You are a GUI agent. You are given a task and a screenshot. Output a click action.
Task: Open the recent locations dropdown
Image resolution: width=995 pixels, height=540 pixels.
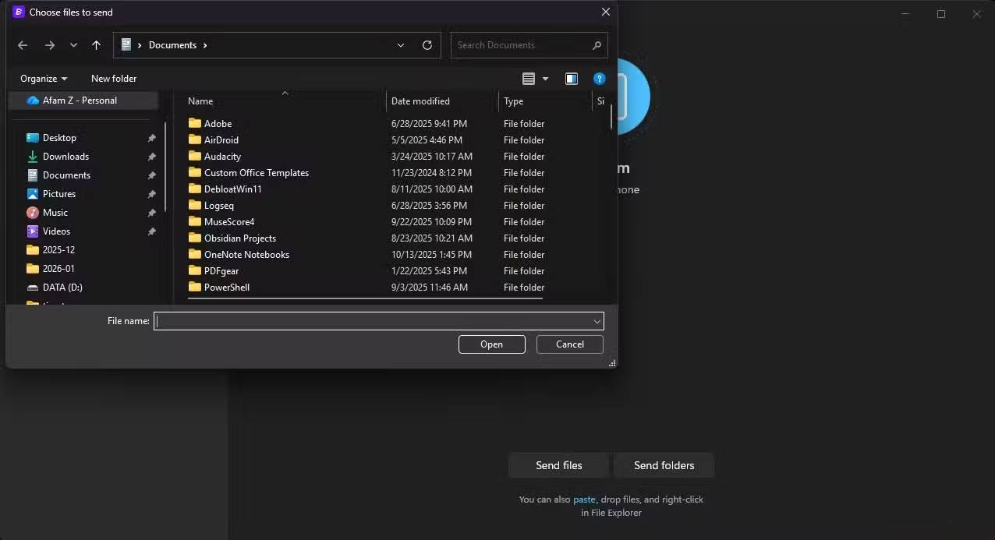pos(73,45)
